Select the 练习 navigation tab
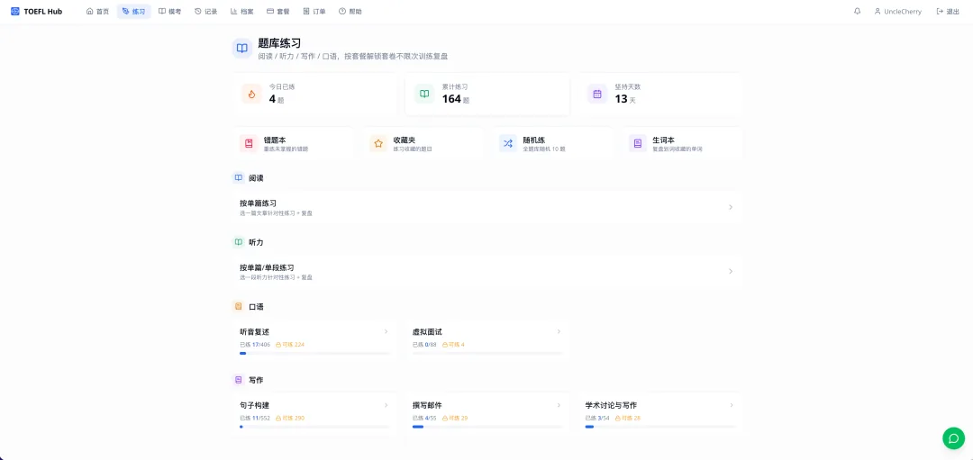The height and width of the screenshot is (460, 973). (133, 11)
